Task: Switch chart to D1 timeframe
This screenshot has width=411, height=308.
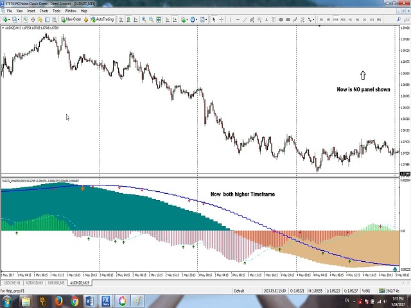Action: click(x=364, y=20)
